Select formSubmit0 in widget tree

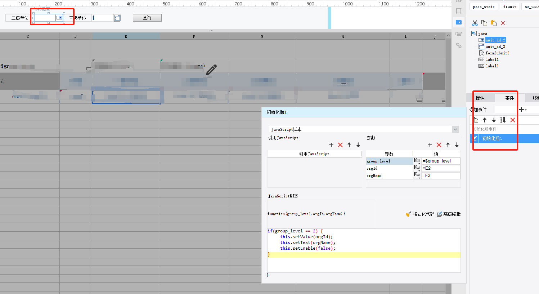tap(497, 53)
